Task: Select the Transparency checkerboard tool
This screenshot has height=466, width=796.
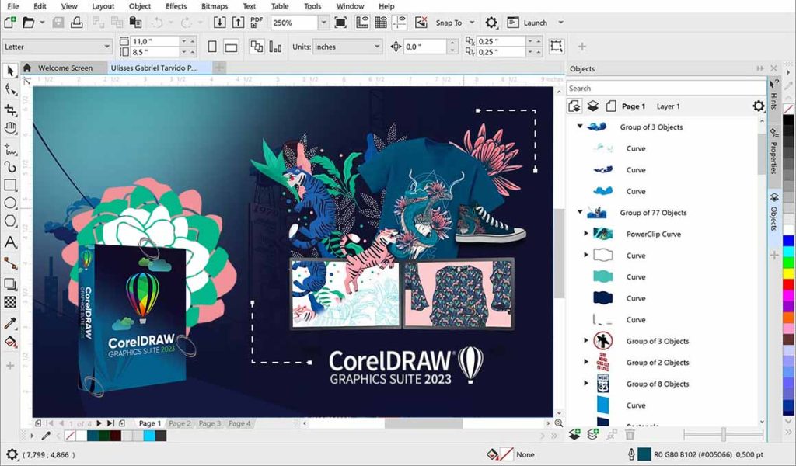Action: [10, 302]
